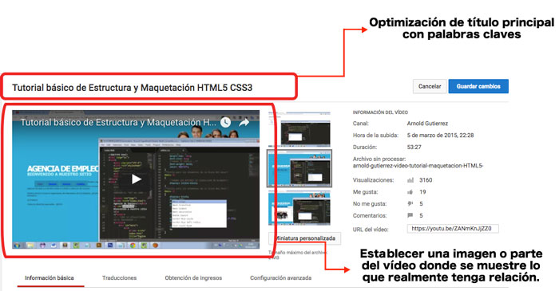
Task: Upload via Miniatura personalizada button
Action: tap(305, 238)
